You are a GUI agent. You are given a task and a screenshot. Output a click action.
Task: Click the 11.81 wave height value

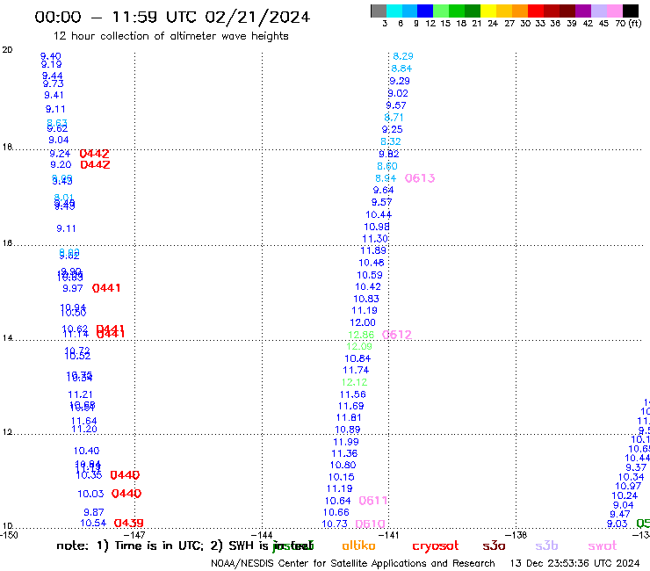tap(349, 418)
